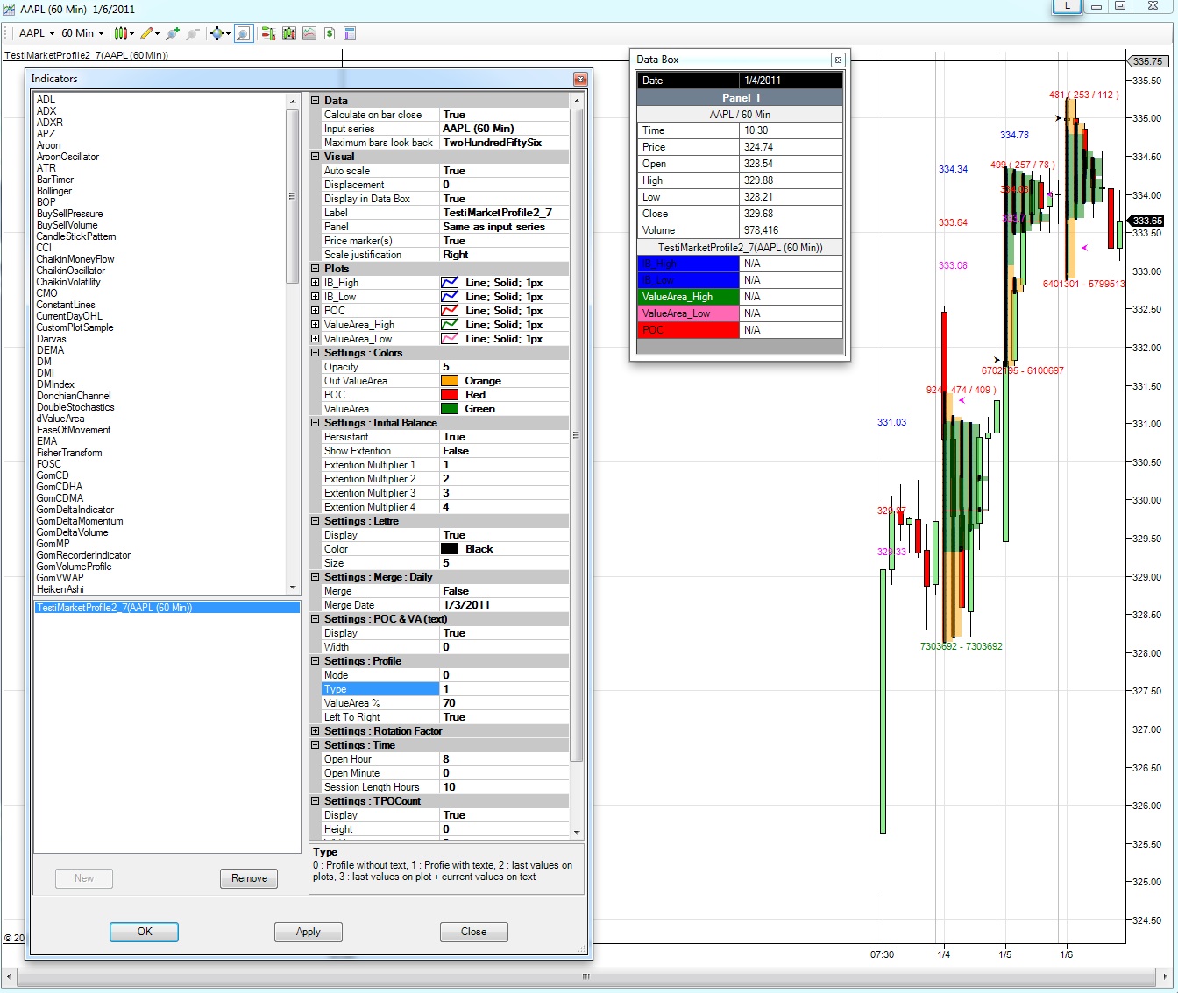The height and width of the screenshot is (993, 1178).
Task: Select CandleStickPattern in the indicator list
Action: 76,236
